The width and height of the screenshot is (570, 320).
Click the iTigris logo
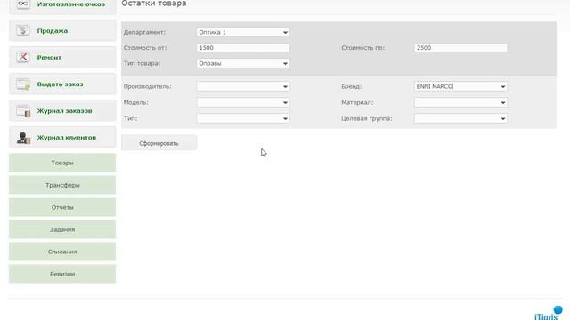(x=549, y=314)
